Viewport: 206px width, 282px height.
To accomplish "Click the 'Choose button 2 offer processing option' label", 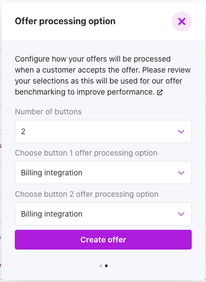I will [87, 194].
